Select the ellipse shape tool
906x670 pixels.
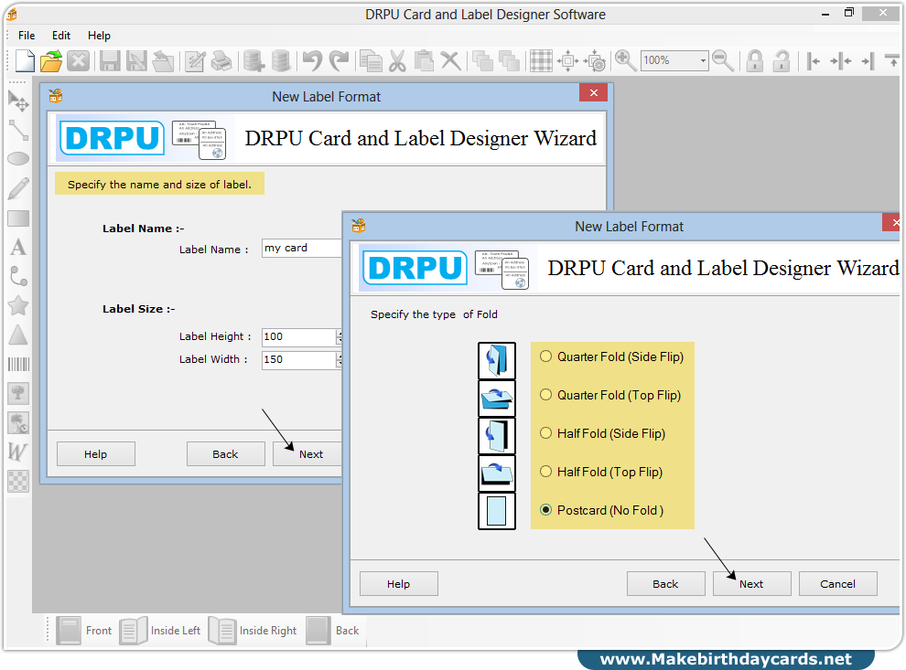tap(18, 159)
